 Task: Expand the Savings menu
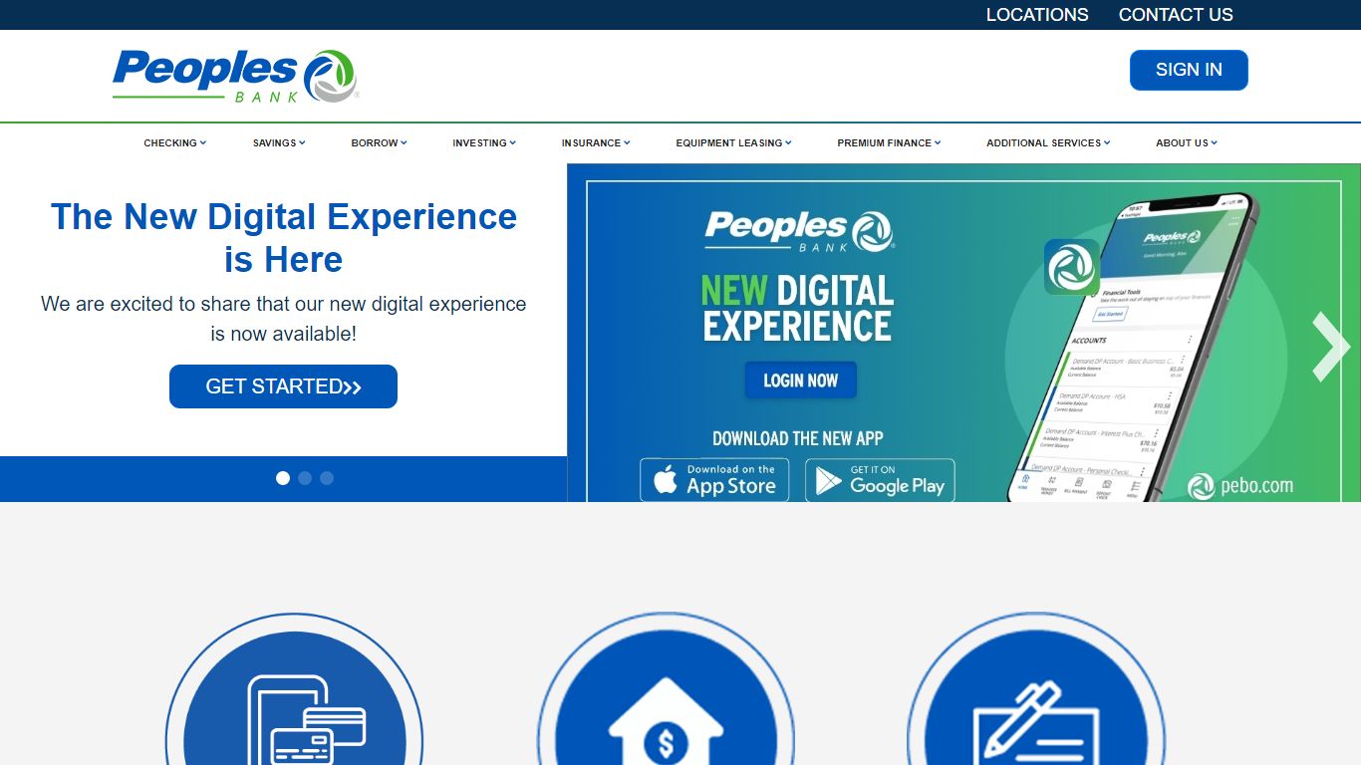point(279,143)
